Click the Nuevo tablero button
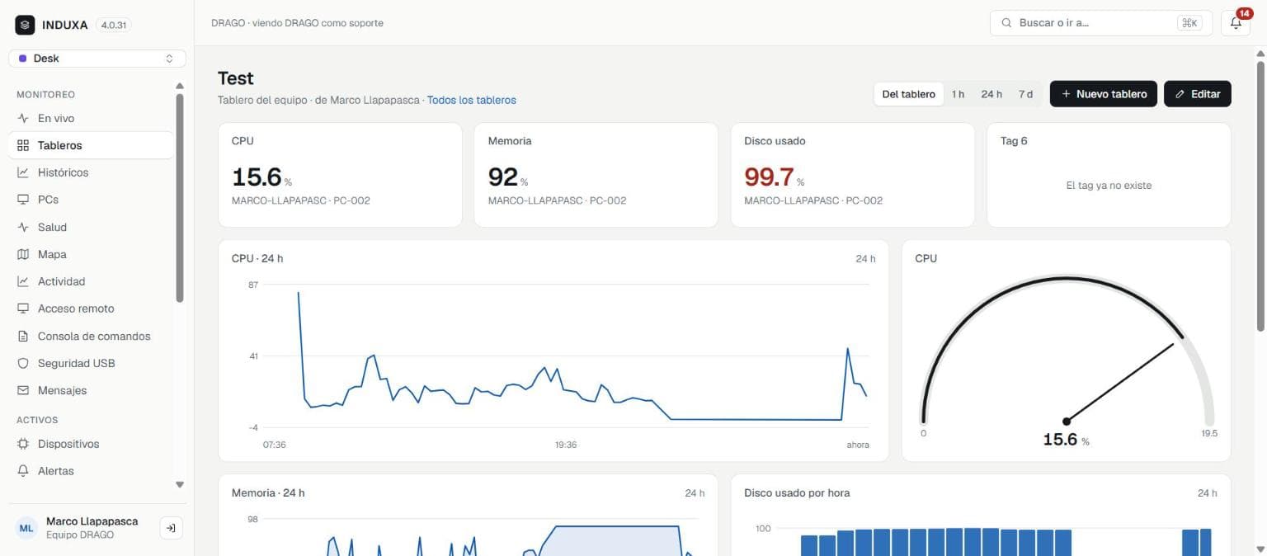The image size is (1267, 556). (x=1104, y=94)
